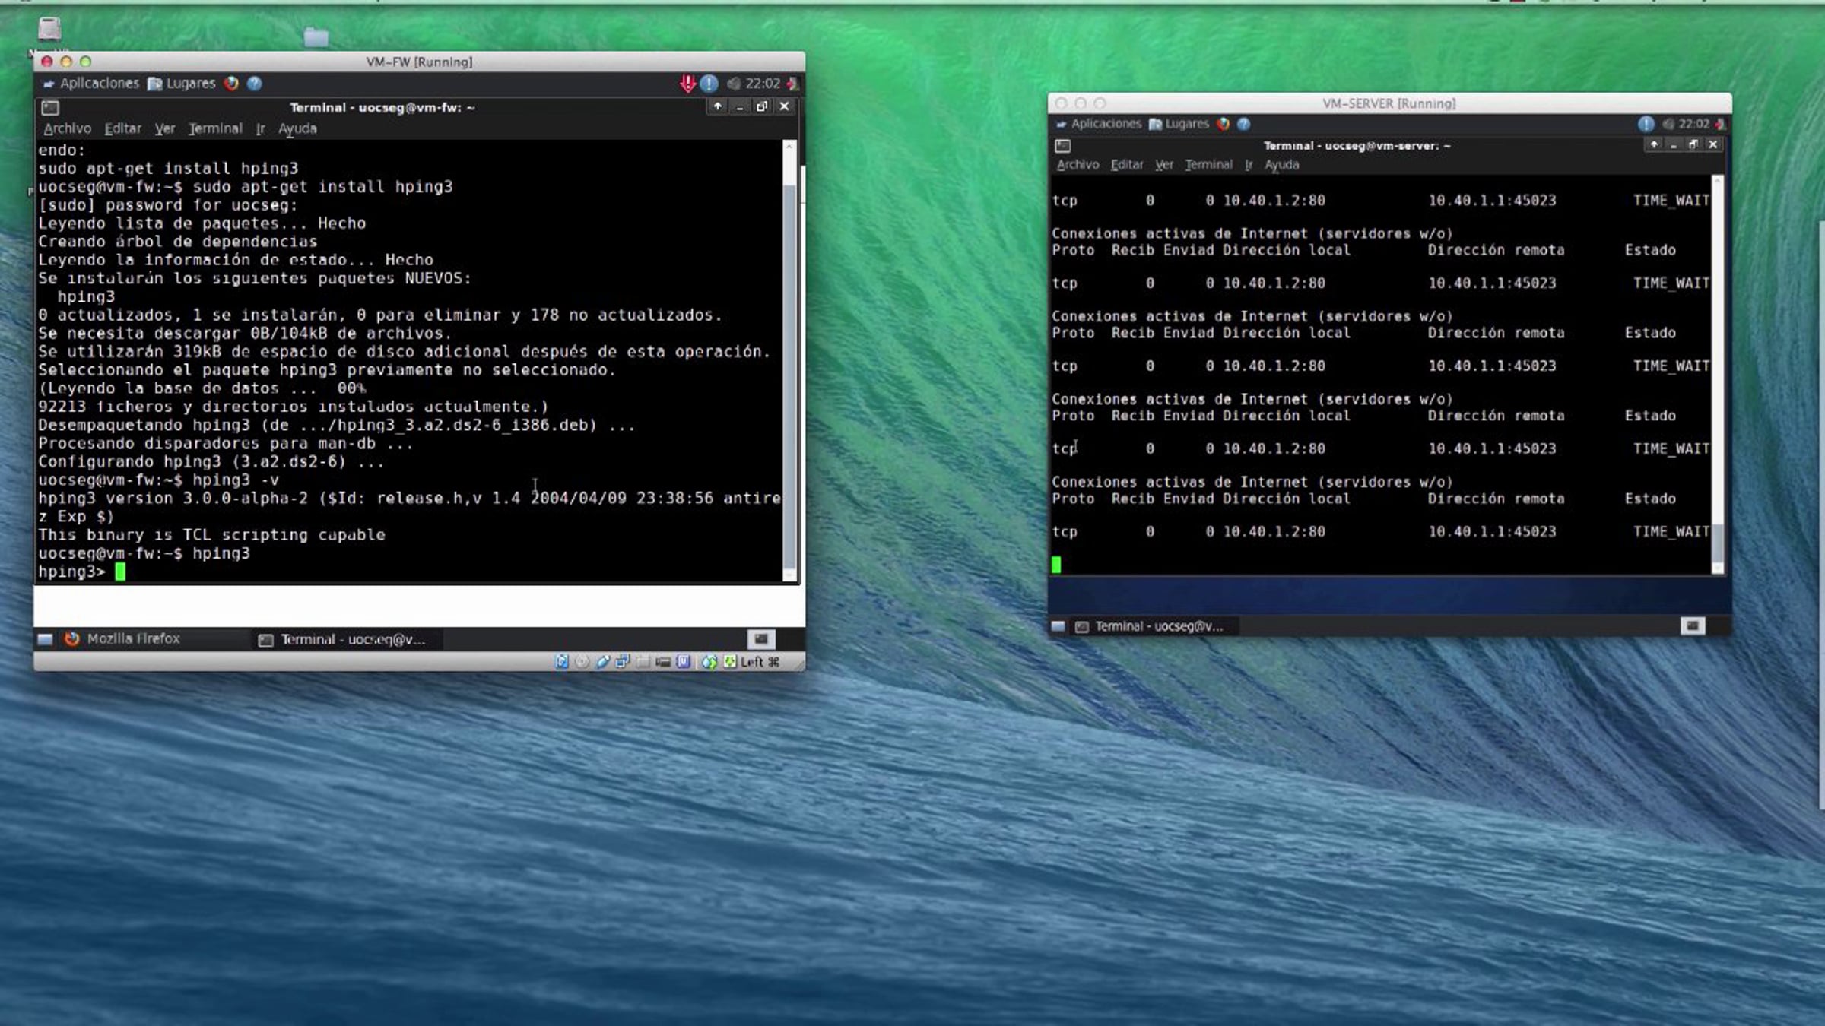Viewport: 1825px width, 1026px height.
Task: Toggle VM-FW workspace switcher button
Action: (x=760, y=639)
